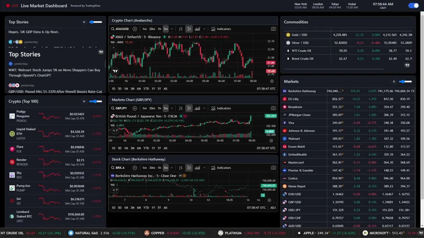
Task: Set All range on Berkshire Hathaway chart
Action: pos(165,208)
